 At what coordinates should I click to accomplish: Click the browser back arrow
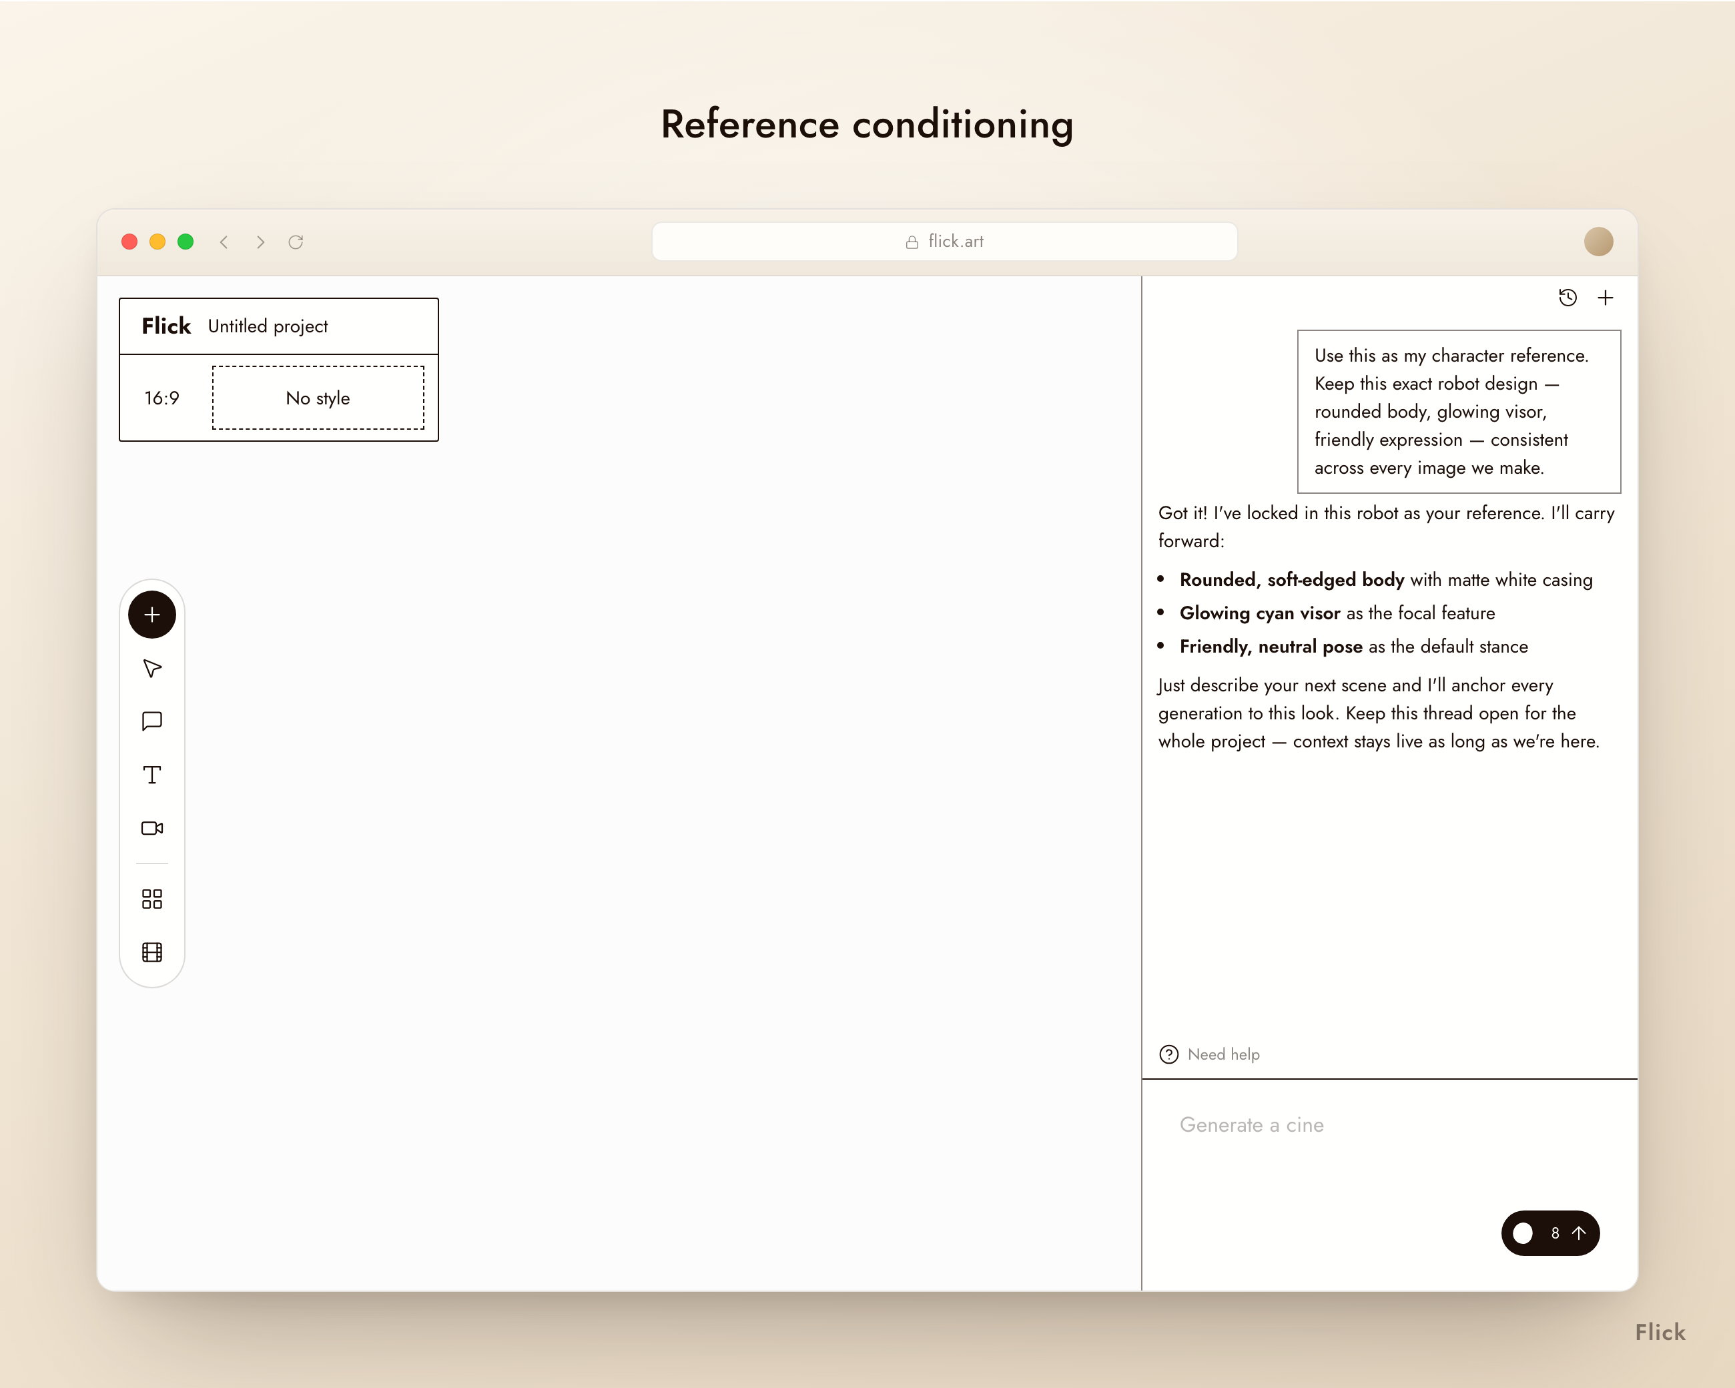[x=224, y=242]
